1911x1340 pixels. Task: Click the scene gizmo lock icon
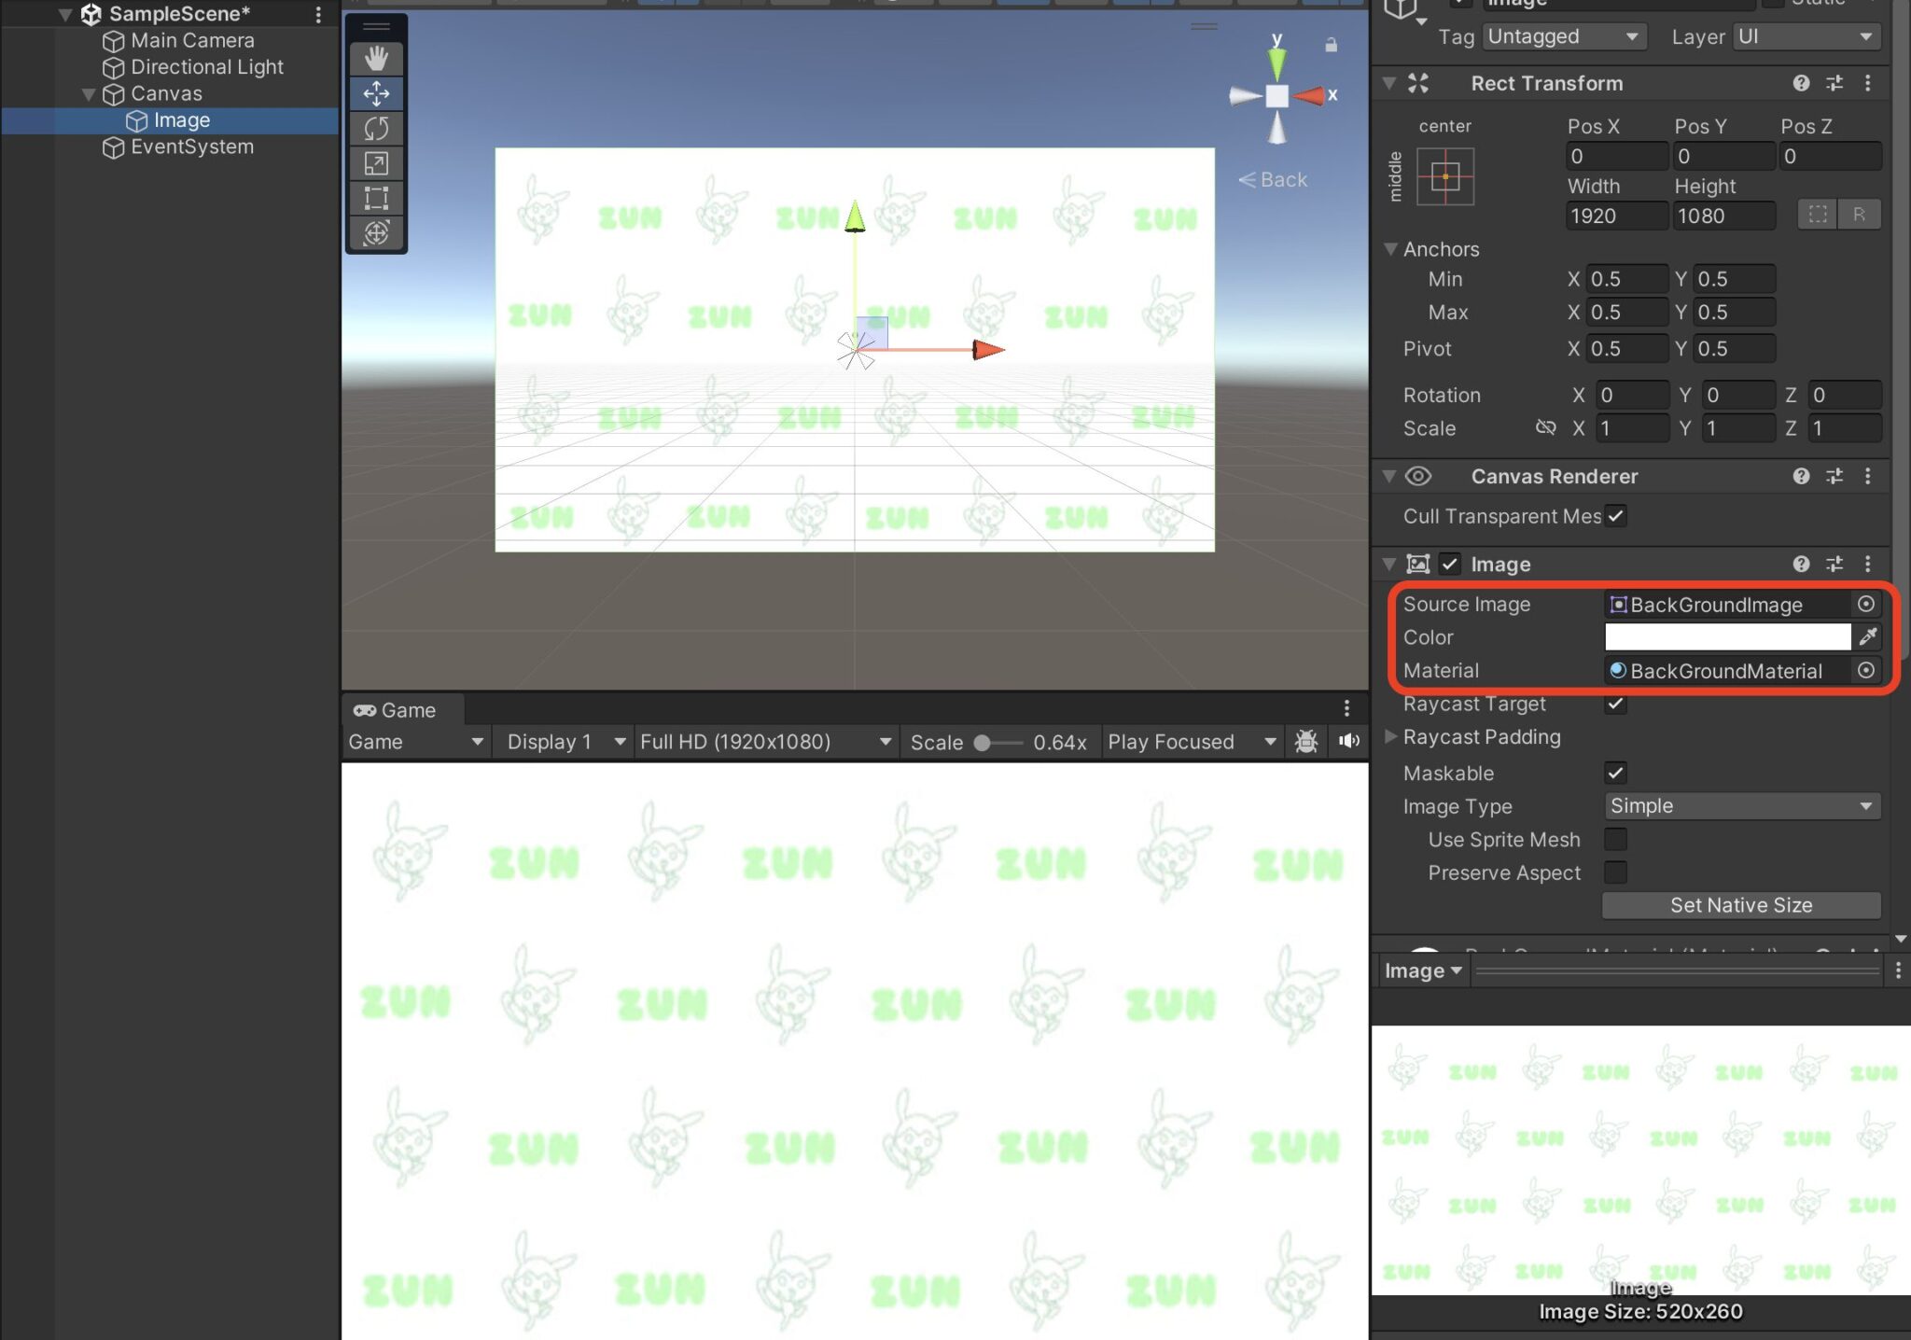point(1331,44)
